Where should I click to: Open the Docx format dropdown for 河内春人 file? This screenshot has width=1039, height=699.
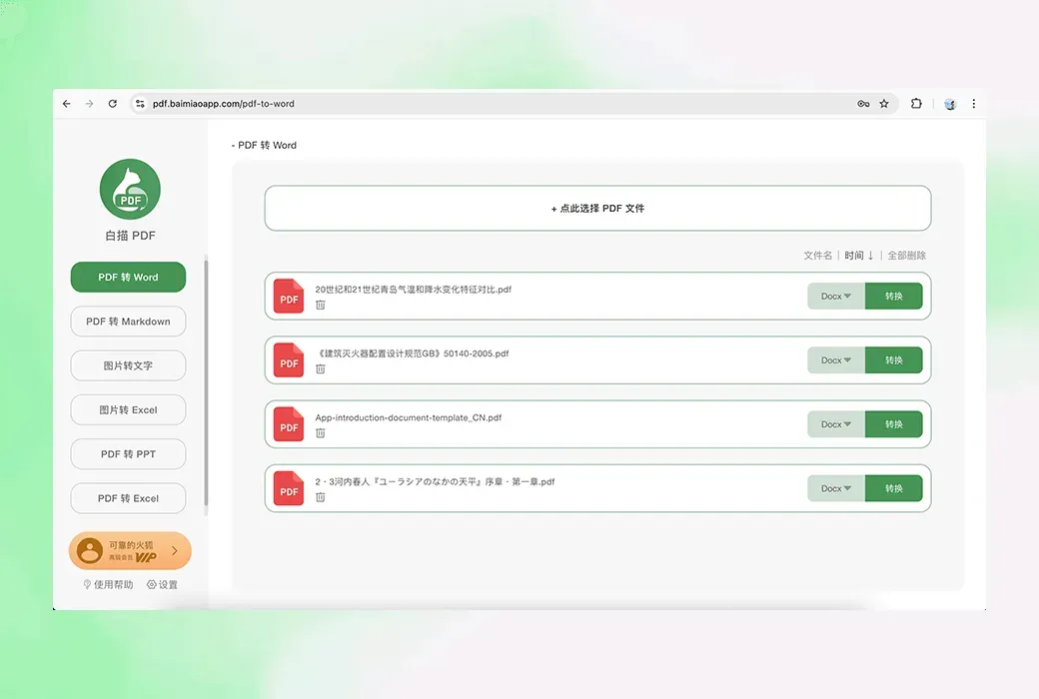tap(835, 489)
